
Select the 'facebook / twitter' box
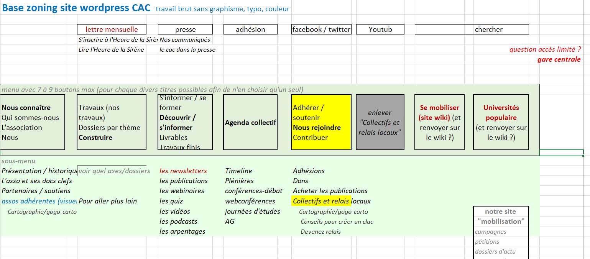pos(321,30)
